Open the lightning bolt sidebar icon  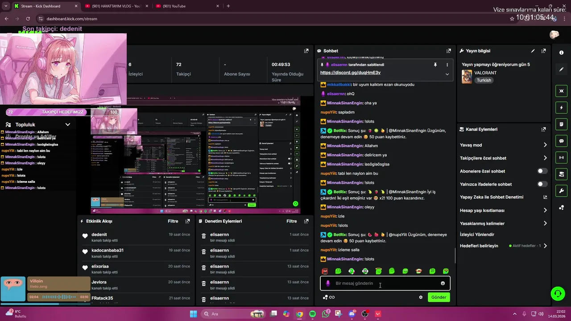click(561, 108)
